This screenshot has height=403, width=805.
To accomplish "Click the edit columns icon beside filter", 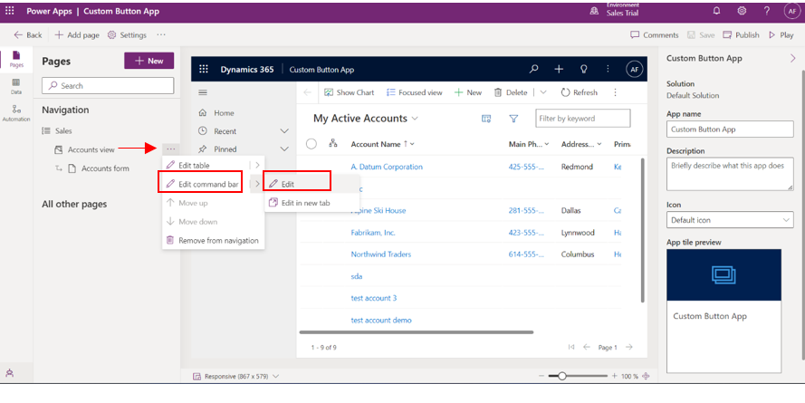I will (x=486, y=119).
